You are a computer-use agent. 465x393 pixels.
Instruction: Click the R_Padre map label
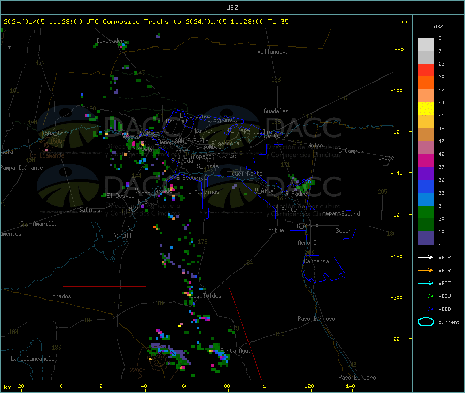(x=296, y=194)
